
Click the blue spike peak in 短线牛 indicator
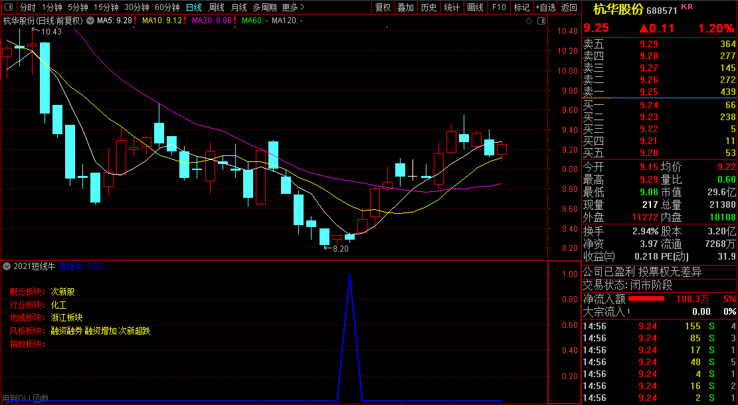coord(349,274)
